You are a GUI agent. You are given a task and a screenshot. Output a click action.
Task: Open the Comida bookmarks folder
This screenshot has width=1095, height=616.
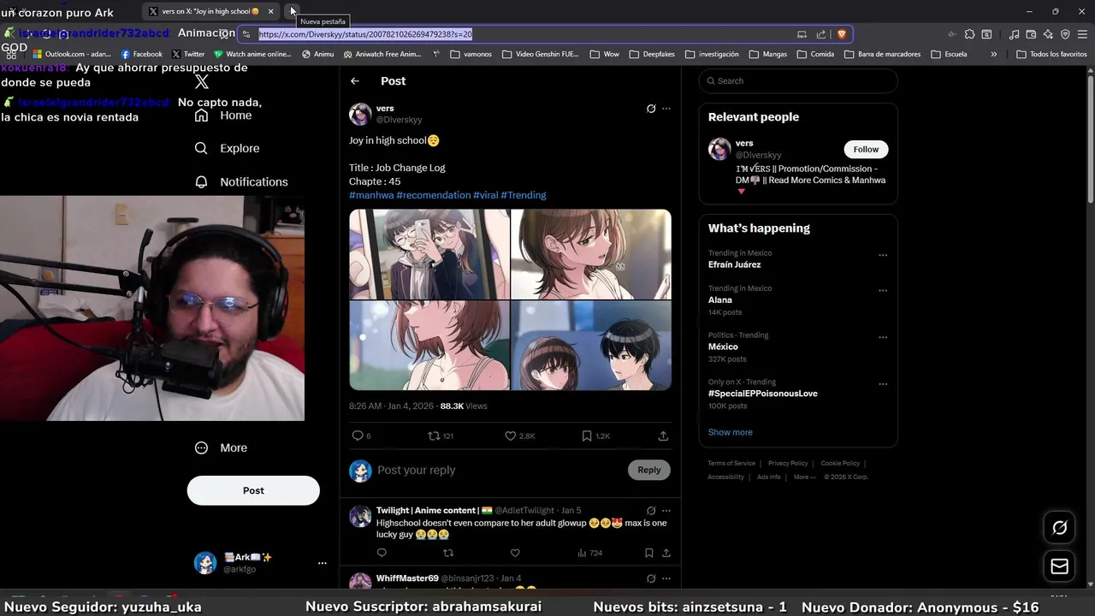pos(814,54)
